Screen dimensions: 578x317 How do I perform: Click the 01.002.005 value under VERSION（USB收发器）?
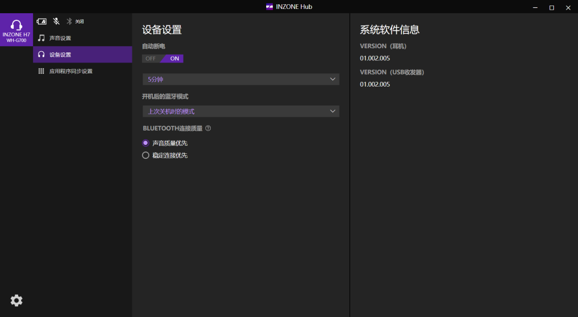click(374, 84)
